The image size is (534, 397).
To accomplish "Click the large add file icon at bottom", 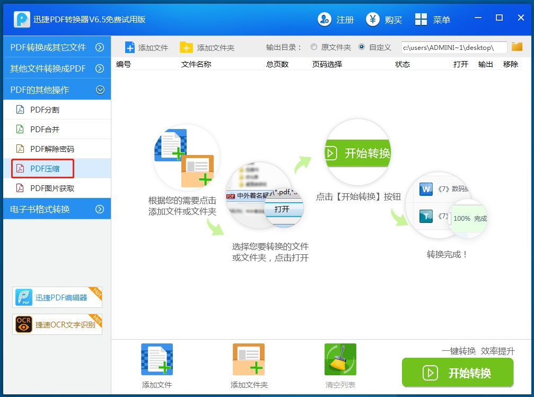I will pyautogui.click(x=157, y=360).
